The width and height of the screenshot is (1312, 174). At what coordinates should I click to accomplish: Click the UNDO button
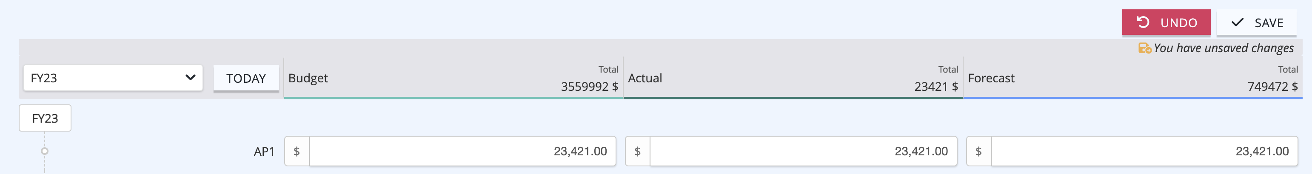[x=1166, y=22]
